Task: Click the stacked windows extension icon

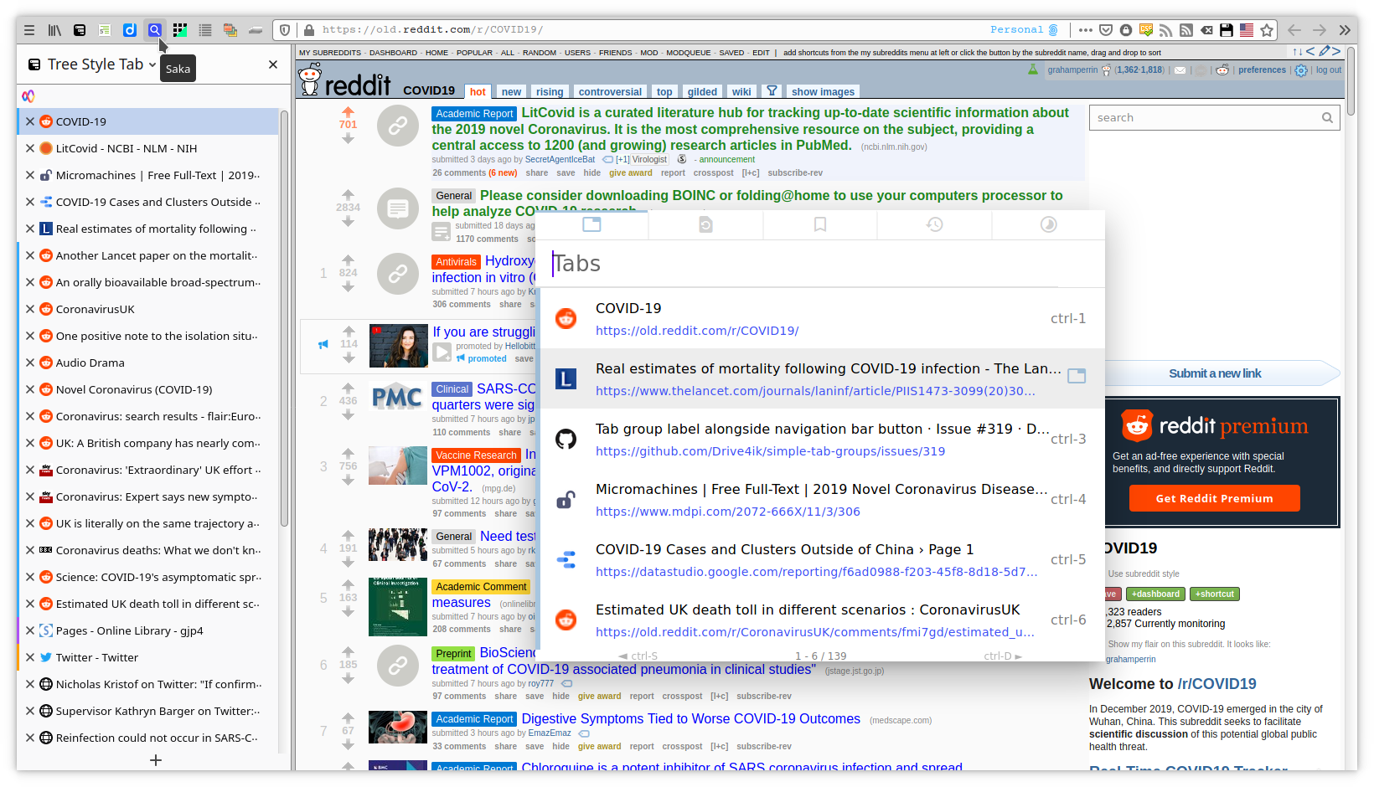Action: pos(230,30)
